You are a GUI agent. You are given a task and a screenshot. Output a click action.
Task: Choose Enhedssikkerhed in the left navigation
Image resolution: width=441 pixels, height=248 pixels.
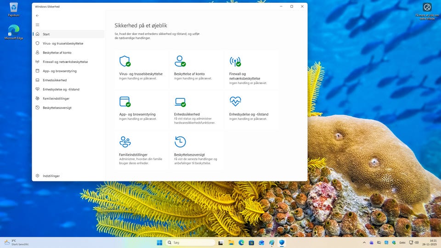54,80
